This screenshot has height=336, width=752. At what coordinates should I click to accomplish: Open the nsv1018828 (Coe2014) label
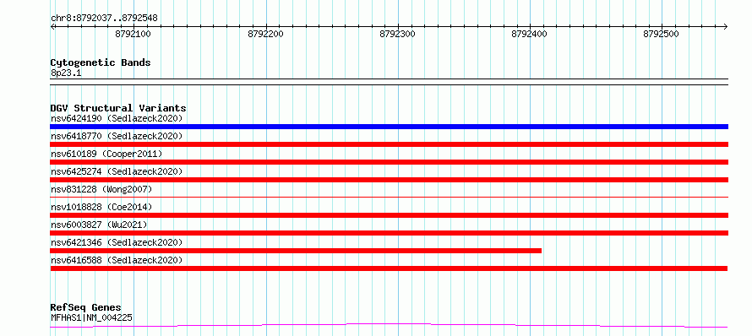101,207
